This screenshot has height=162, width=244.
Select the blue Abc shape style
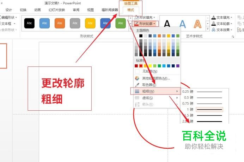44,23
